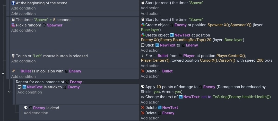Viewport: 278px width, 121px height.
Task: Click the Apply 10 points of damage heart icon
Action: 143,87
